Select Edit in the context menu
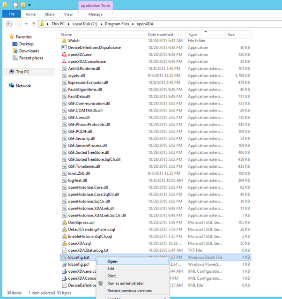 tap(111, 269)
